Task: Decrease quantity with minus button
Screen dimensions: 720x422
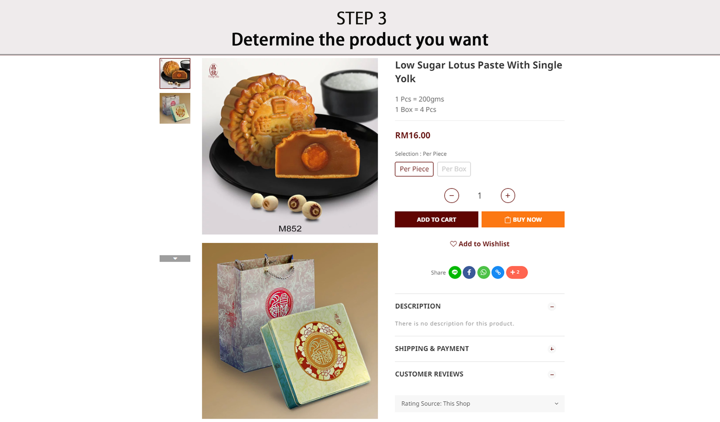Action: 451,196
